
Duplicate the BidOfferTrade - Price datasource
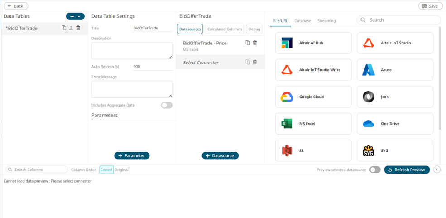pyautogui.click(x=248, y=43)
